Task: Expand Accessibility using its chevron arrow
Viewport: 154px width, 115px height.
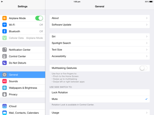Action: tap(147, 56)
